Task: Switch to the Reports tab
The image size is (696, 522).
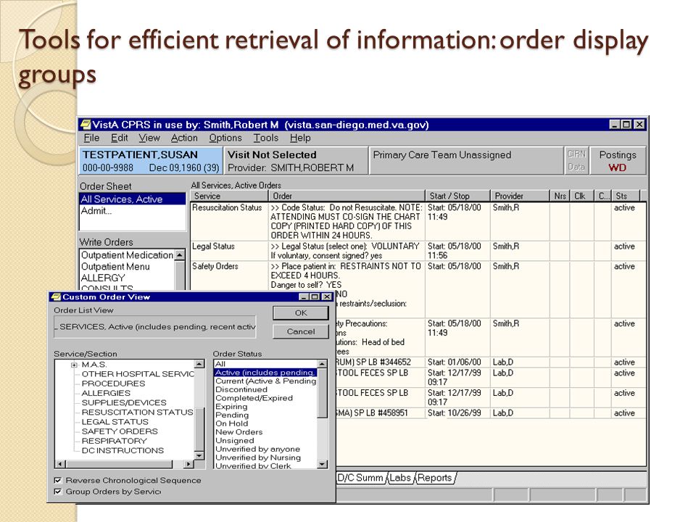Action: 434,478
